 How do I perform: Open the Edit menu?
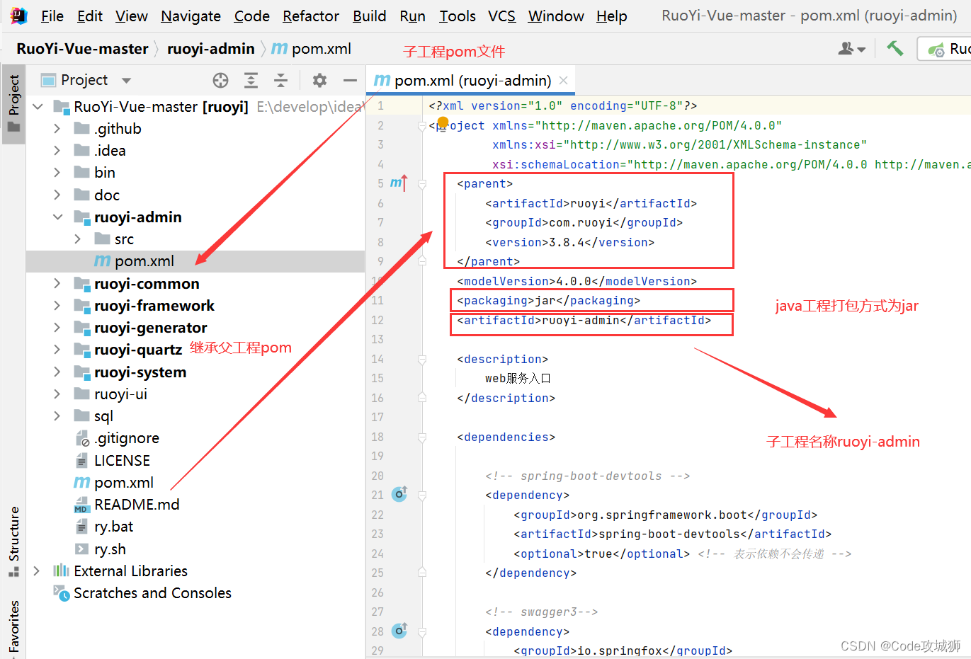[x=90, y=16]
